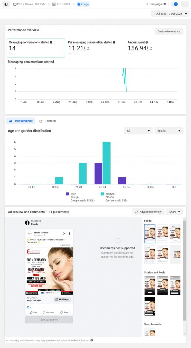Click the Share arrow on ad preview
The image size is (191, 348).
(x=61, y=312)
